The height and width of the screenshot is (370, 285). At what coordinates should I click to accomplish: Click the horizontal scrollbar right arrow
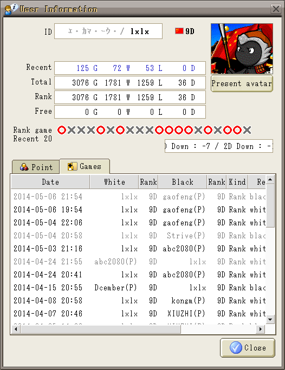tap(260, 329)
